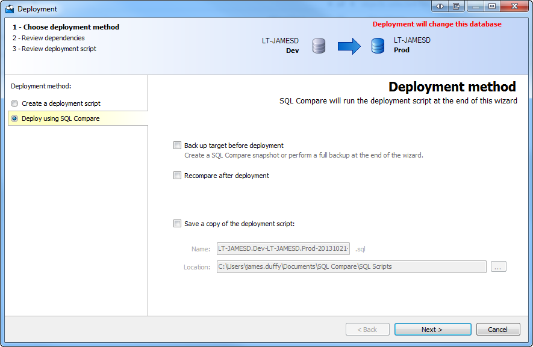
Task: Click the blue arrow between databases
Action: click(349, 46)
